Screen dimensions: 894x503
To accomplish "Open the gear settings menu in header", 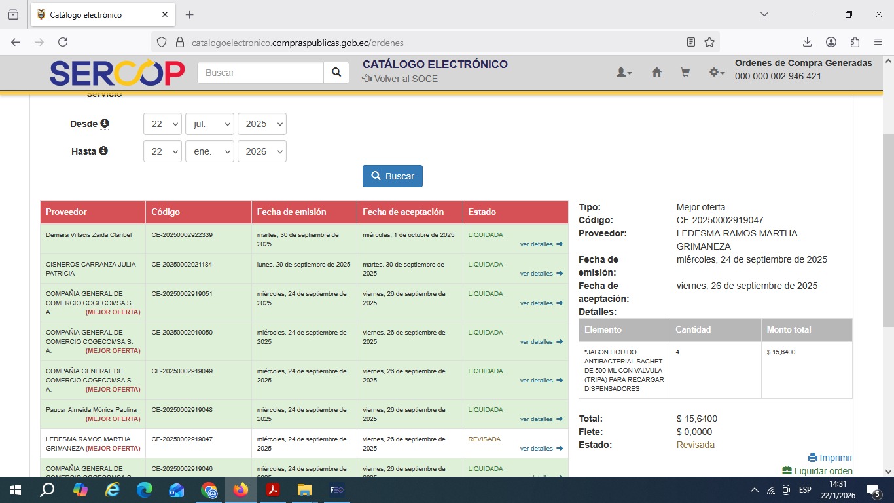I will tap(717, 73).
